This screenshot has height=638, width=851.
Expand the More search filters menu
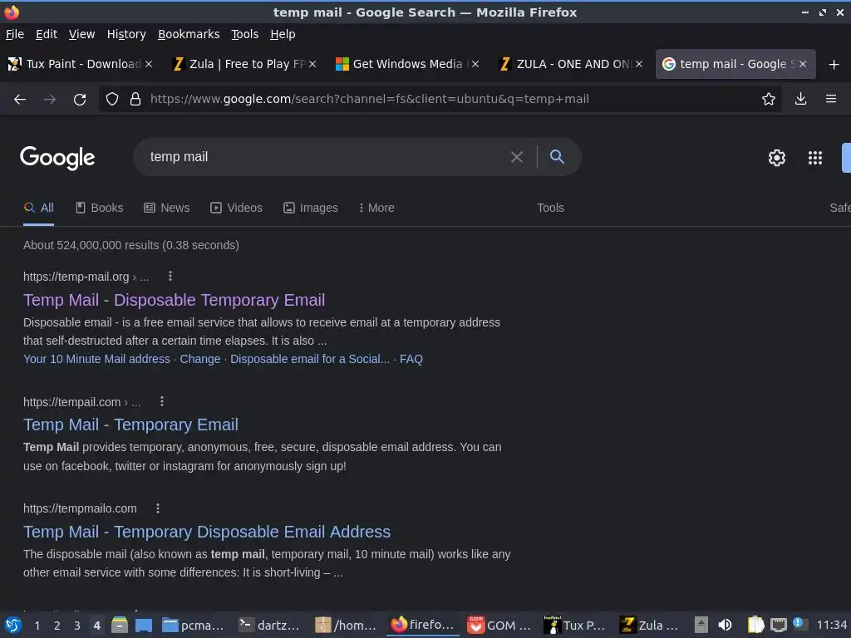click(x=376, y=208)
